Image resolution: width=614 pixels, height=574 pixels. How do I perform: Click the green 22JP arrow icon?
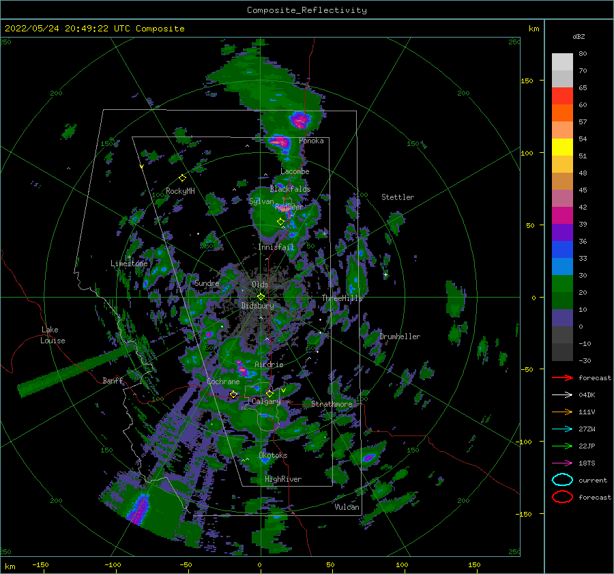click(x=562, y=446)
